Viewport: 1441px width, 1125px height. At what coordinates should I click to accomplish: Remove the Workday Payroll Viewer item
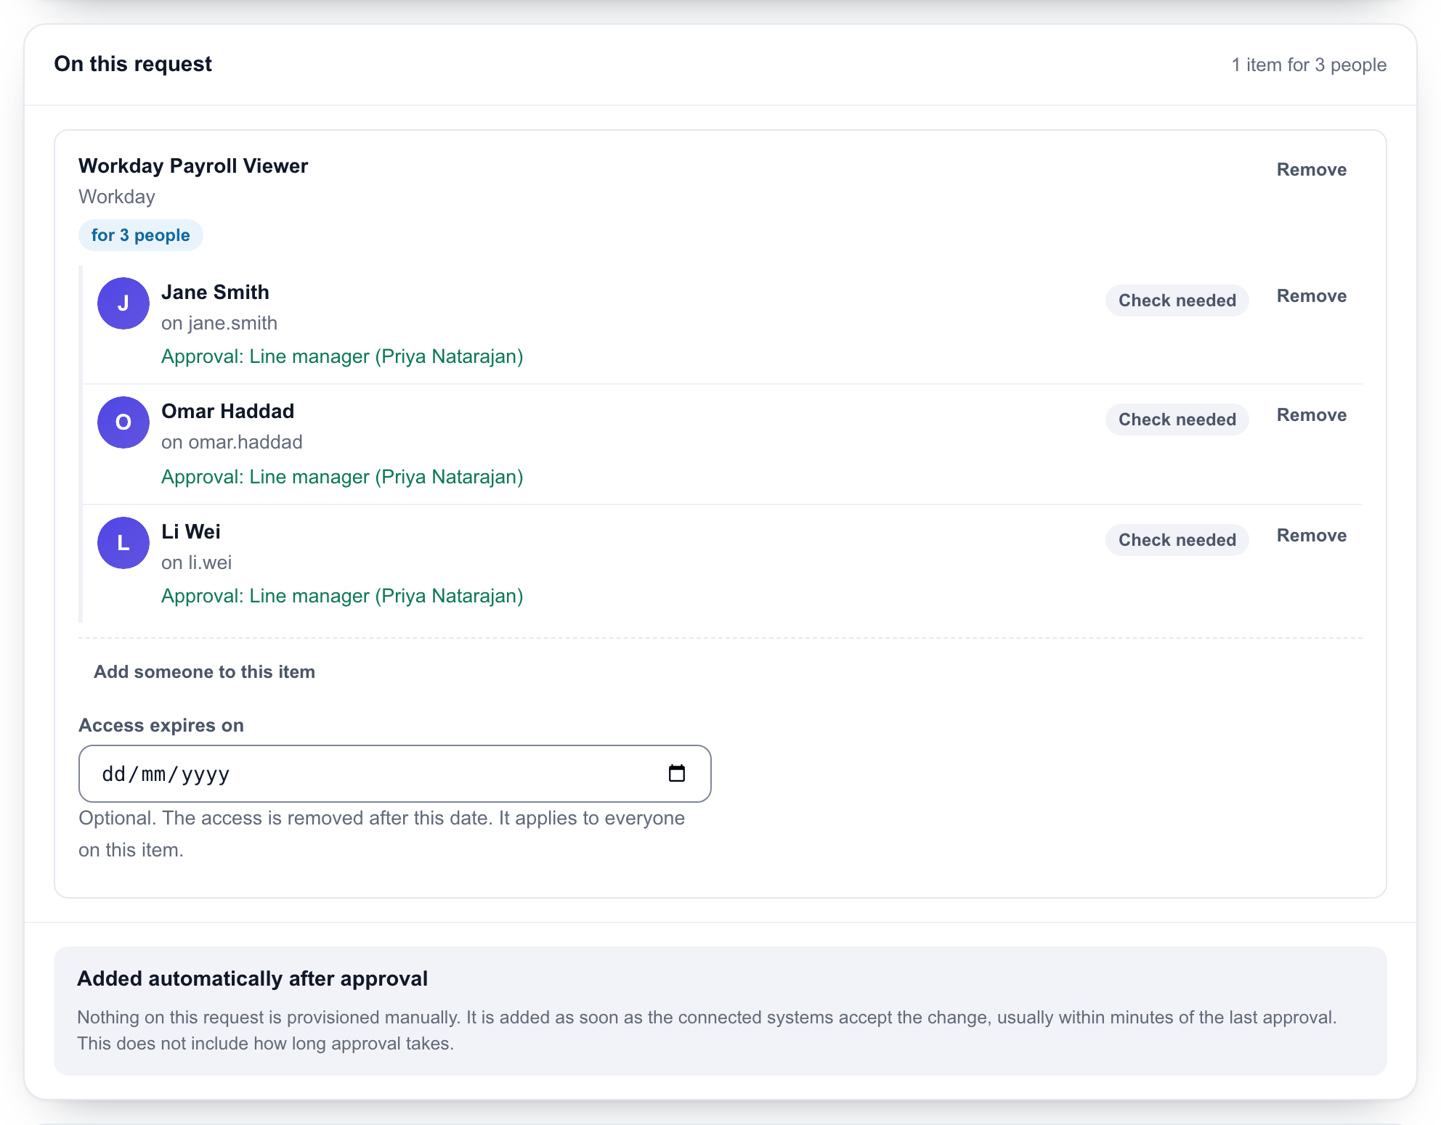[x=1312, y=169]
